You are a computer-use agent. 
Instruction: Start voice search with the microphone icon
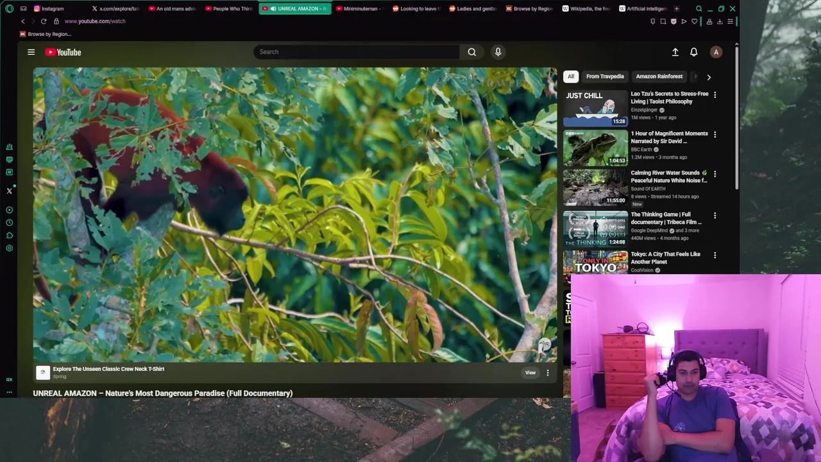[x=498, y=52]
